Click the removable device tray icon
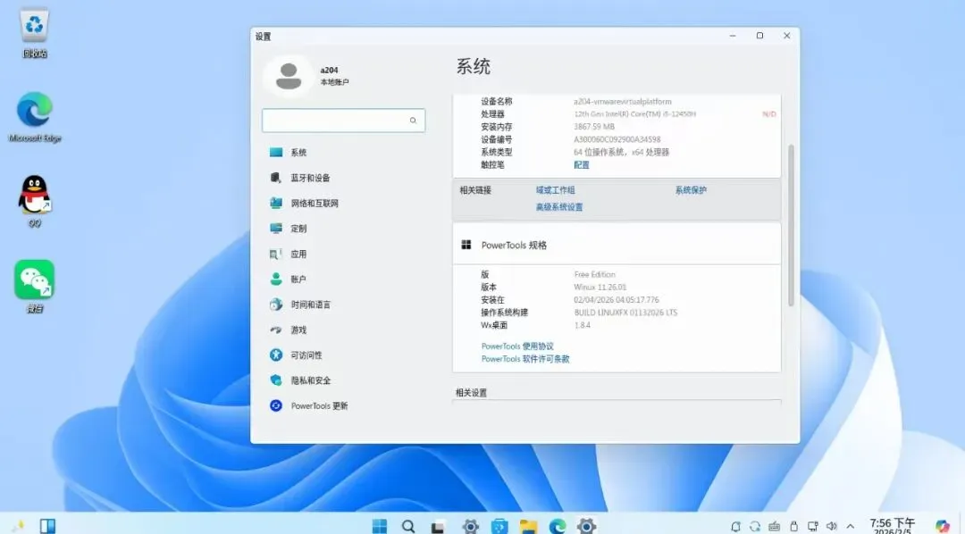This screenshot has width=965, height=534. (x=794, y=527)
